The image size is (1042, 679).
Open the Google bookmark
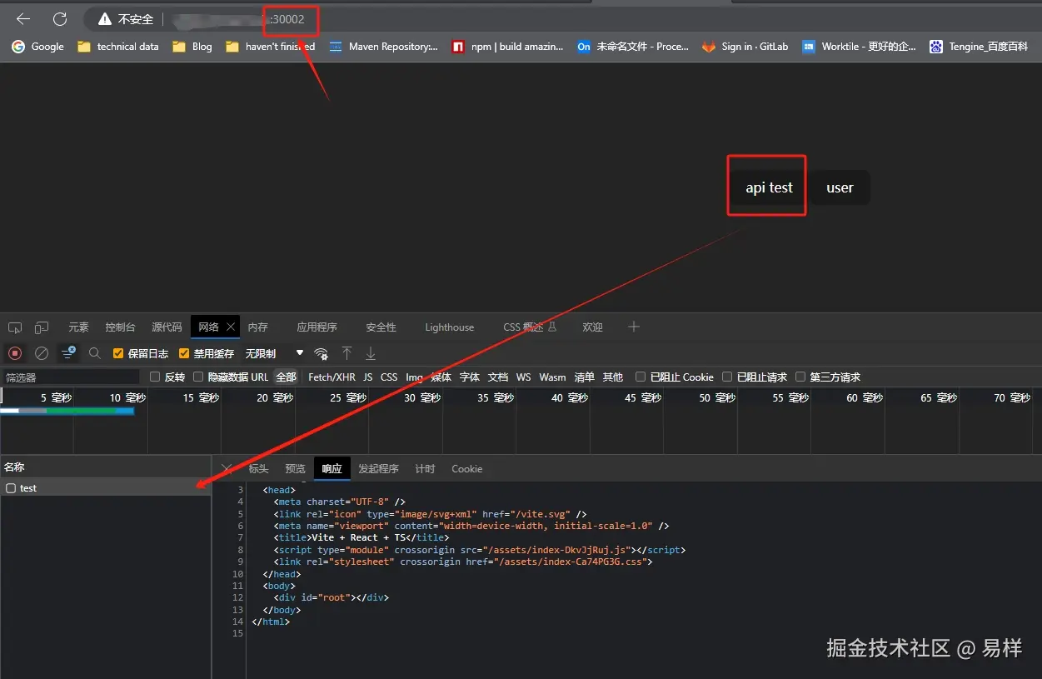click(37, 47)
